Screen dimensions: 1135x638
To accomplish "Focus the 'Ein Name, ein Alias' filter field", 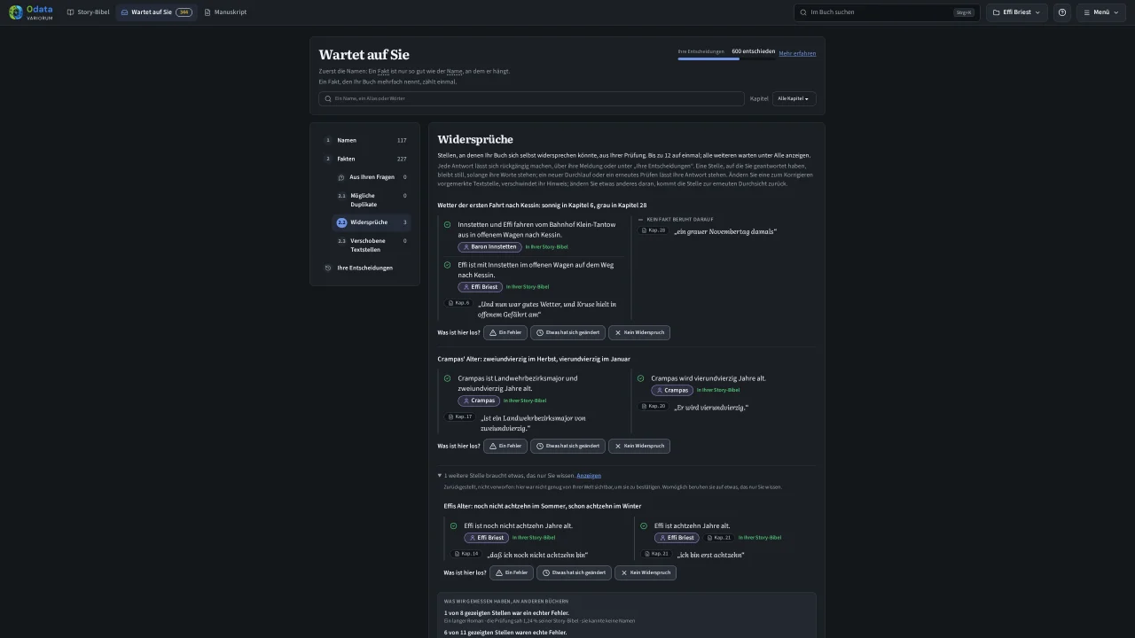I will pyautogui.click(x=531, y=98).
